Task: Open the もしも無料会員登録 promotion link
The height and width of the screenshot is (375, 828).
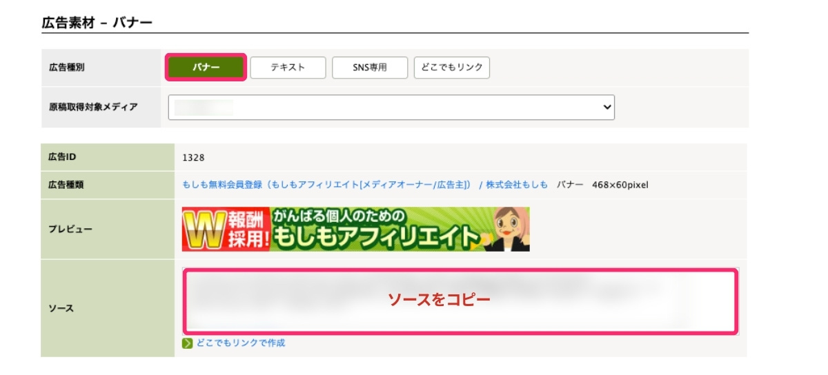Action: [x=326, y=185]
